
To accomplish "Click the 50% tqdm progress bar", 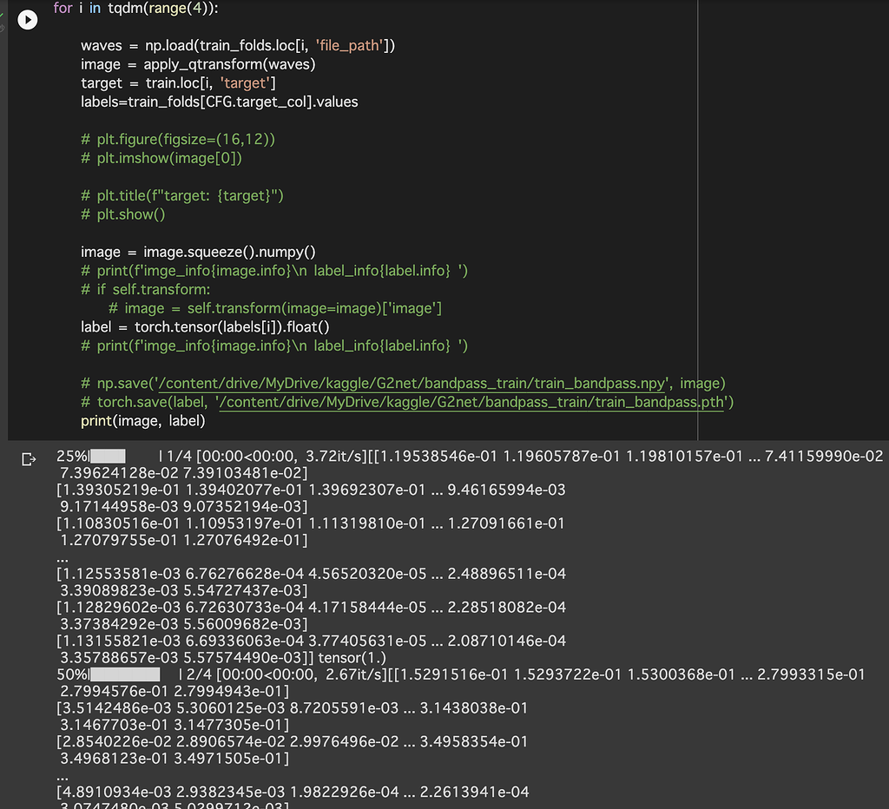I will point(125,674).
